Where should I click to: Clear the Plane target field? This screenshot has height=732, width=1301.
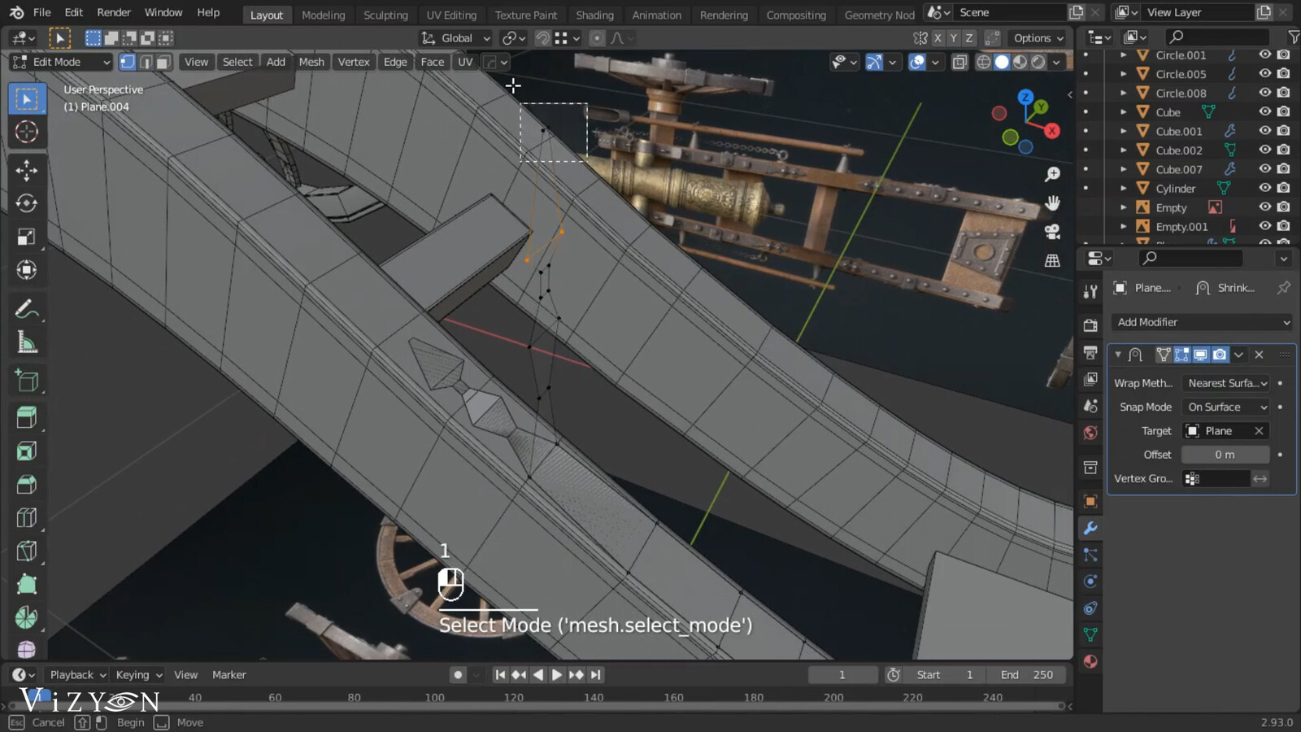click(x=1259, y=431)
